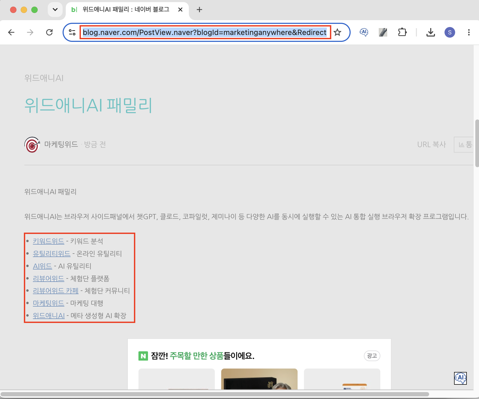Viewport: 479px width, 399px height.
Task: Expand the tab search dropdown
Action: pos(55,10)
